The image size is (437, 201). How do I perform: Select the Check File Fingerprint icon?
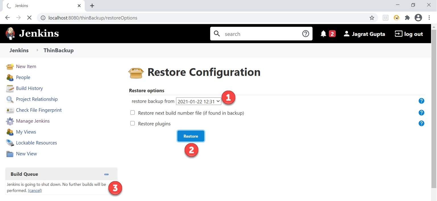click(10, 110)
